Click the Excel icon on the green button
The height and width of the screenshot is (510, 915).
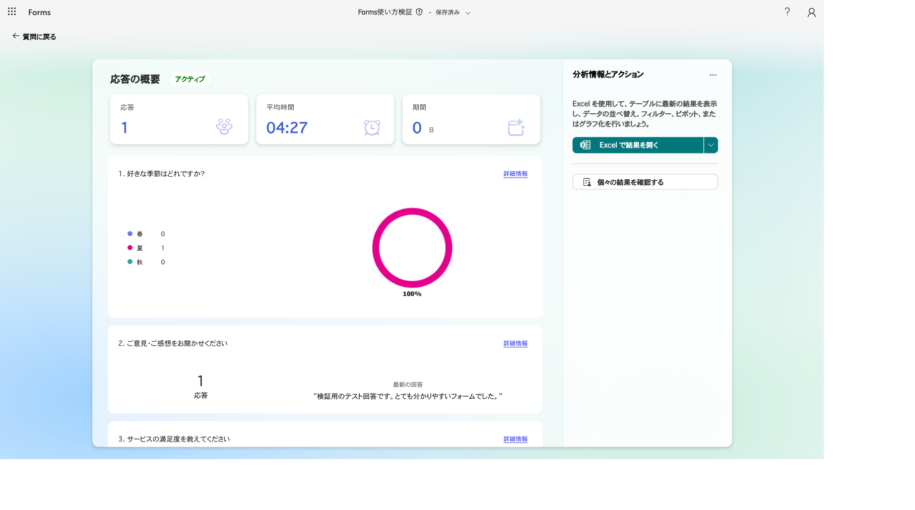pyautogui.click(x=585, y=145)
